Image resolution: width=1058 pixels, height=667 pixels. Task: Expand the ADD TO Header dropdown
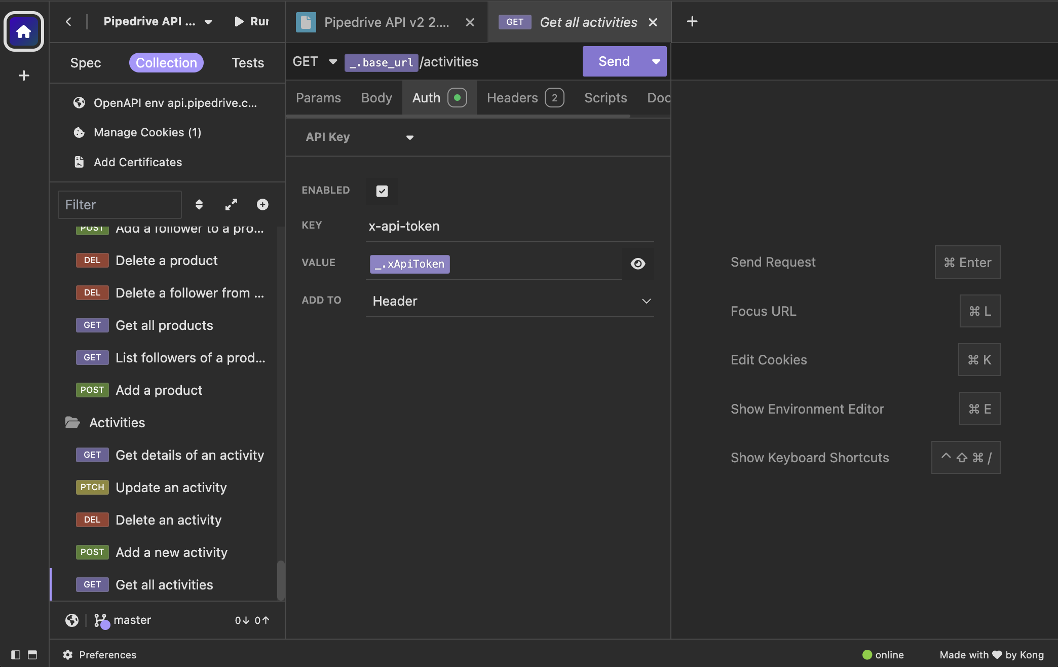509,301
